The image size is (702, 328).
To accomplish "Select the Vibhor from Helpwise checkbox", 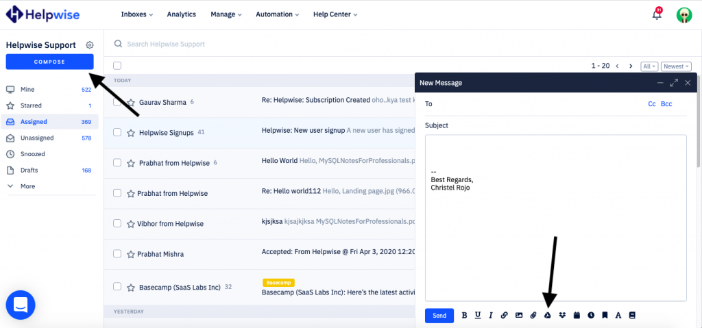I will pos(117,223).
